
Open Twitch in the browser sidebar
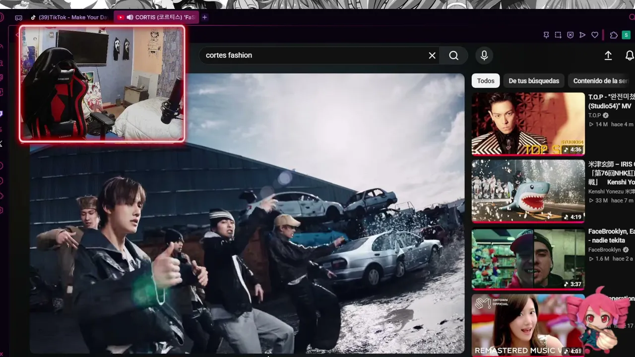[x=1, y=114]
